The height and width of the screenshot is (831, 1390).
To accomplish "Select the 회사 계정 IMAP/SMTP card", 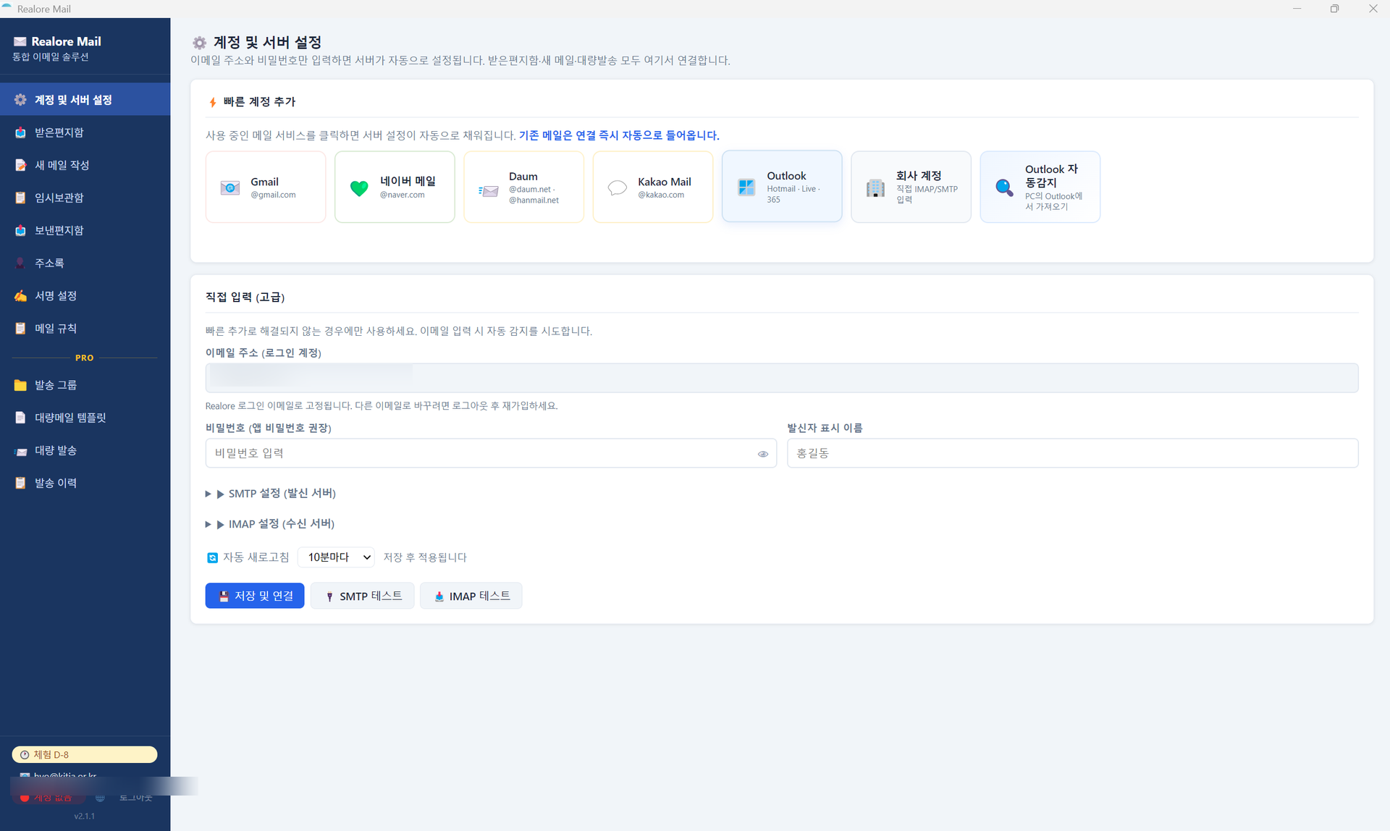I will [x=911, y=187].
